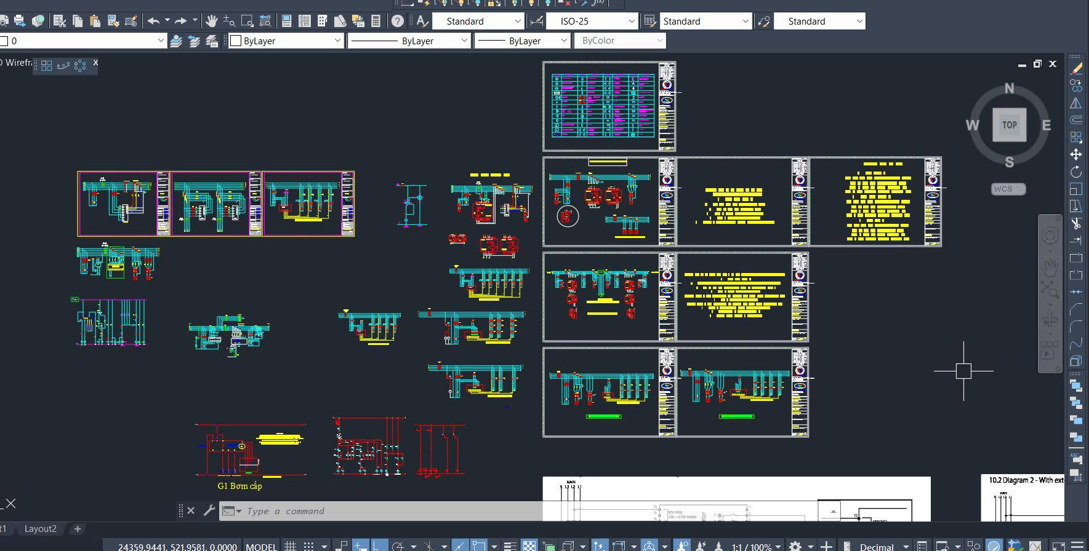Open the ByLayer linetype dropdown
This screenshot has width=1089, height=551.
click(x=409, y=41)
